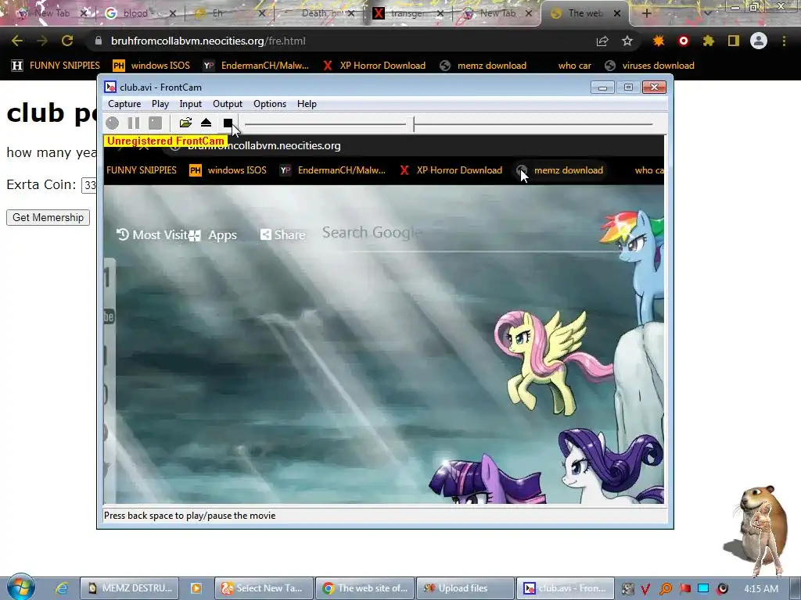Toggle Chrome side panel
Image resolution: width=801 pixels, height=600 pixels.
(734, 41)
